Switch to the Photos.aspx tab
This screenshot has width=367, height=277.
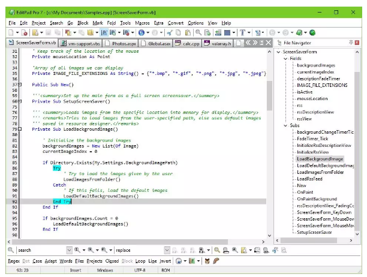pos(121,44)
